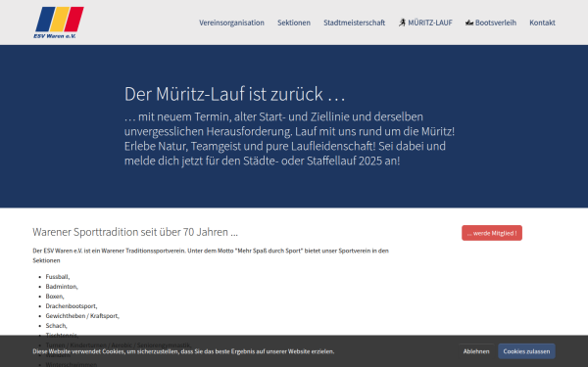This screenshot has height=367, width=588.
Task: Open the Sektionen menu
Action: click(x=294, y=23)
